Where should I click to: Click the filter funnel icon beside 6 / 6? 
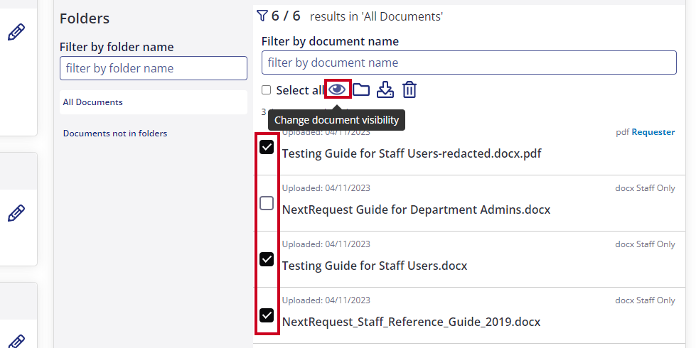[x=262, y=16]
